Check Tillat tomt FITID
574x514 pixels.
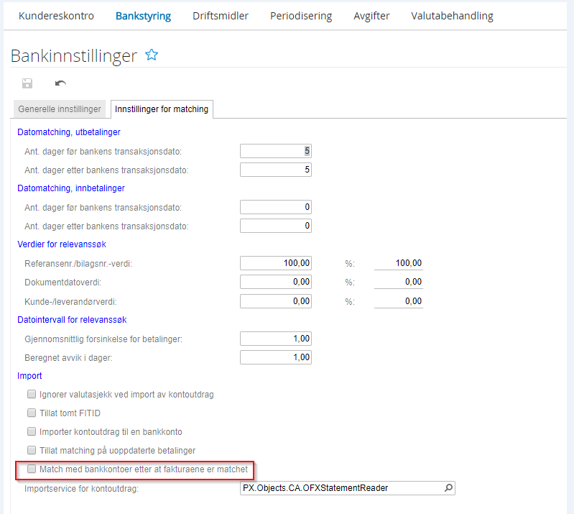(32, 413)
